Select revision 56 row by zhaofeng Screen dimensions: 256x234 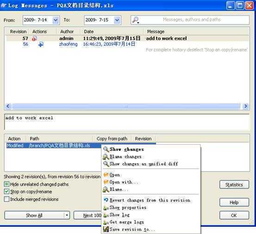click(x=127, y=44)
